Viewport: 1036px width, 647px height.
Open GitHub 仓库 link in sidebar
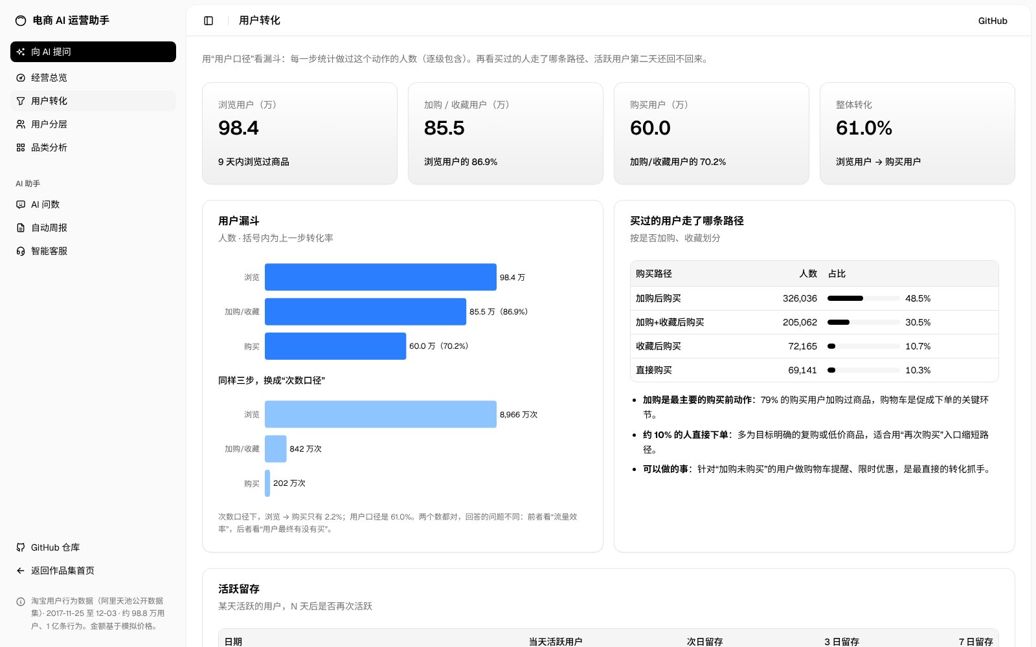(x=93, y=547)
